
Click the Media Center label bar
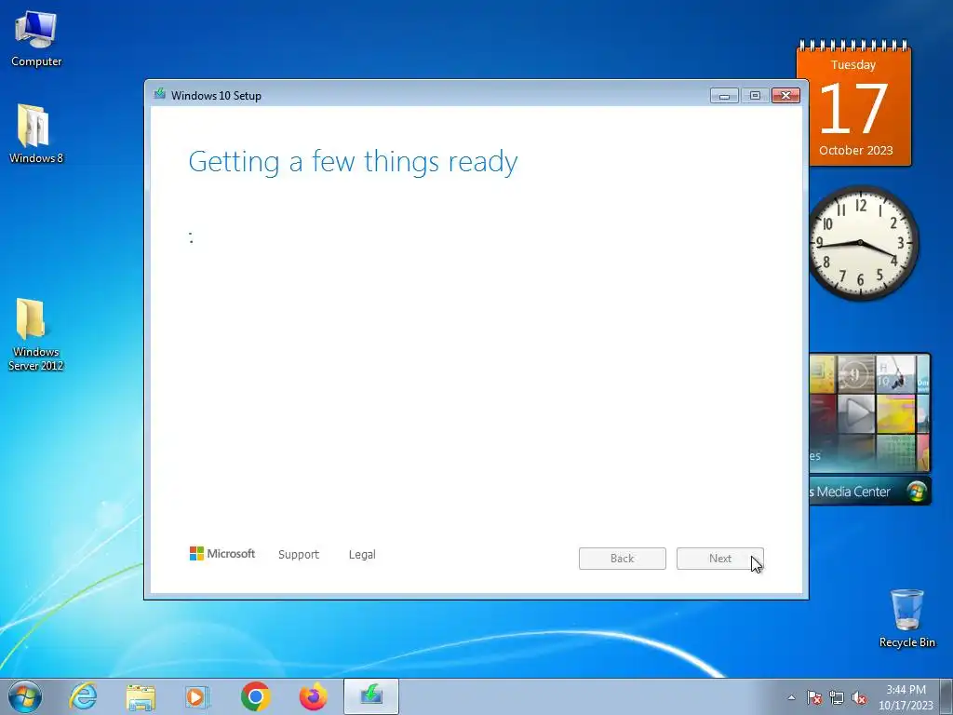click(870, 492)
